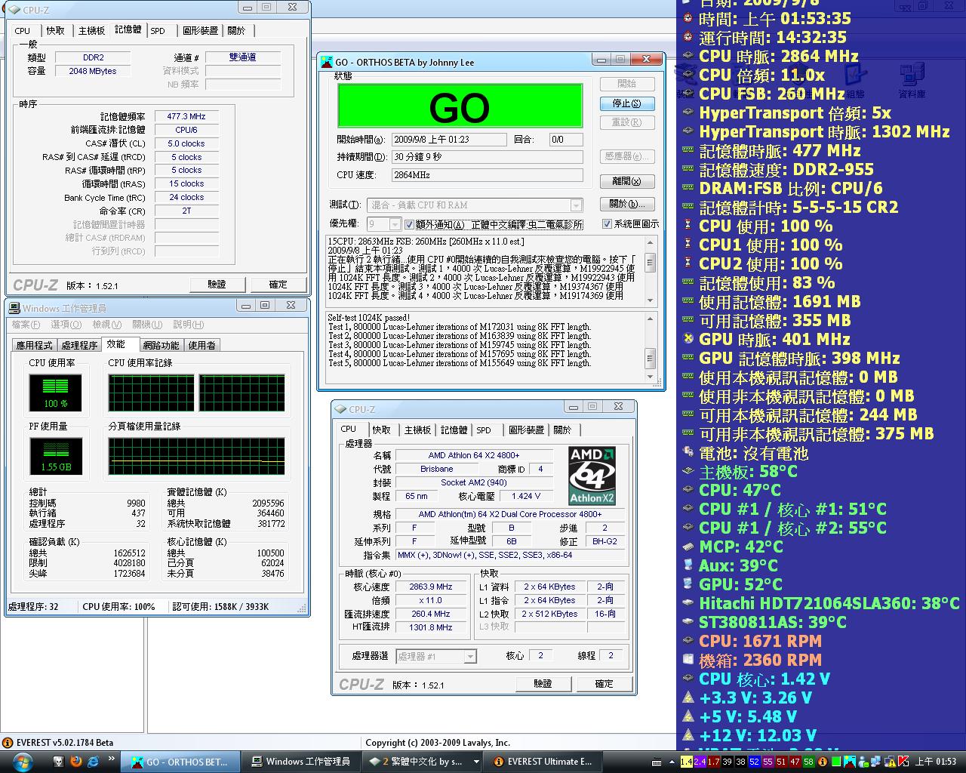
Task: Click the green tray icon showing 58
Action: point(808,762)
